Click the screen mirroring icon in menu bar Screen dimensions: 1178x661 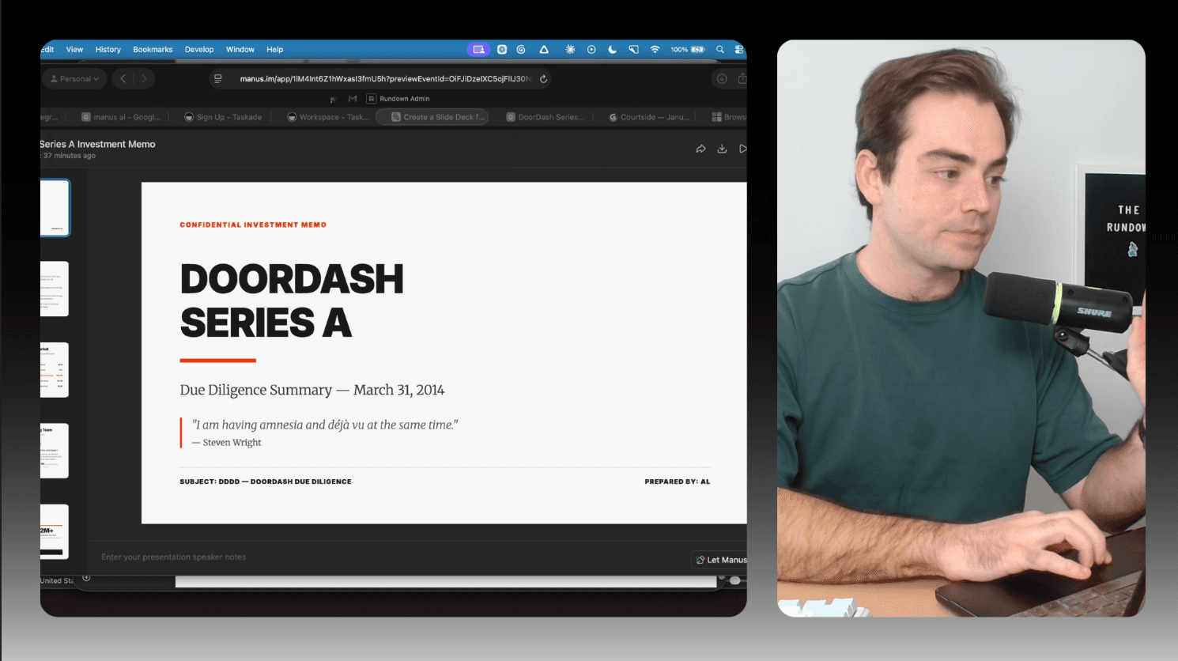tap(478, 49)
